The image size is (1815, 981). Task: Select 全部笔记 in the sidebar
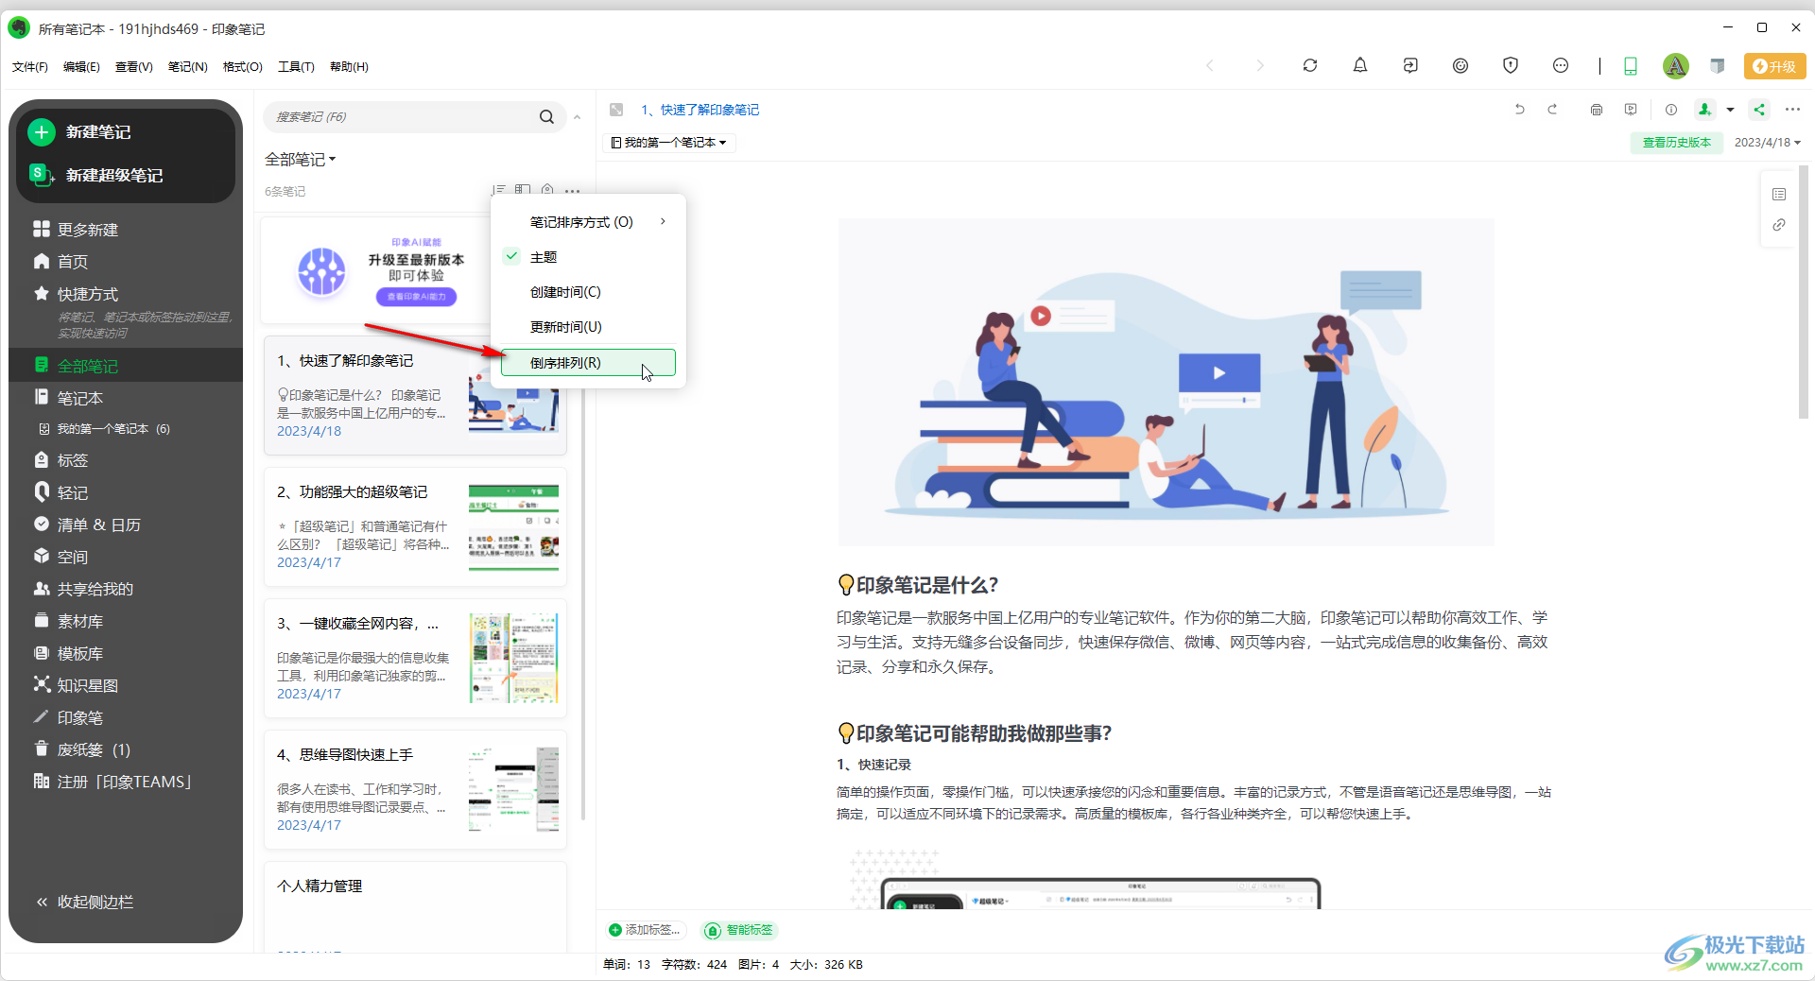pos(125,366)
